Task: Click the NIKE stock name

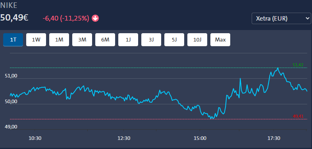Action: (9, 6)
